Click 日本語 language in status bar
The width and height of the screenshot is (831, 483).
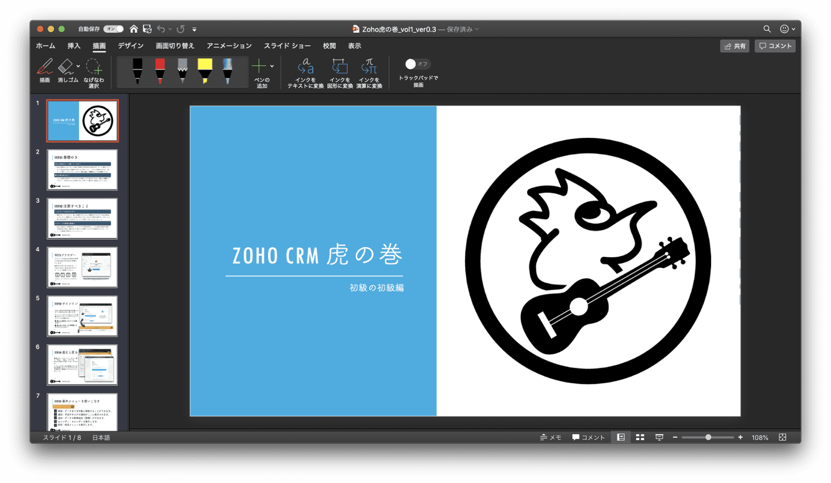(101, 438)
